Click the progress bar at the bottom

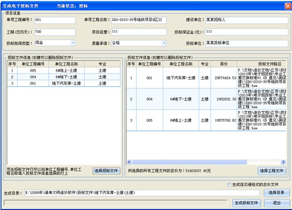tap(116, 203)
